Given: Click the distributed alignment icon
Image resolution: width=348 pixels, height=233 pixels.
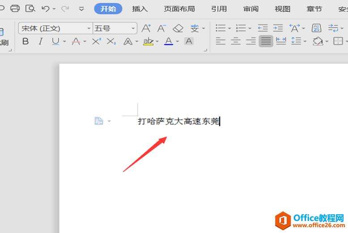Looking at the screenshot, I should 281,41.
